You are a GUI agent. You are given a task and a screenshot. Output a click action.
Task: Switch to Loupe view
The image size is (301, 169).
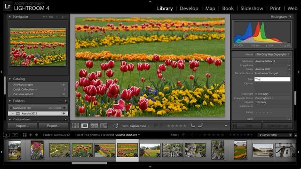click(85, 126)
